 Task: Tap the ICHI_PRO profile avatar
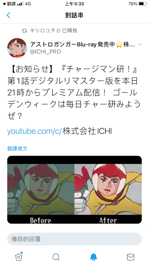[x=17, y=48]
